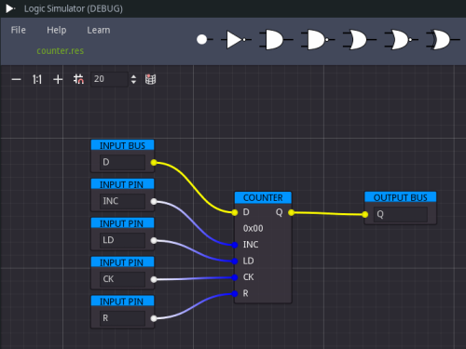This screenshot has width=466, height=349.
Task: Click the Q field in OUTPUT BUS
Action: click(401, 214)
